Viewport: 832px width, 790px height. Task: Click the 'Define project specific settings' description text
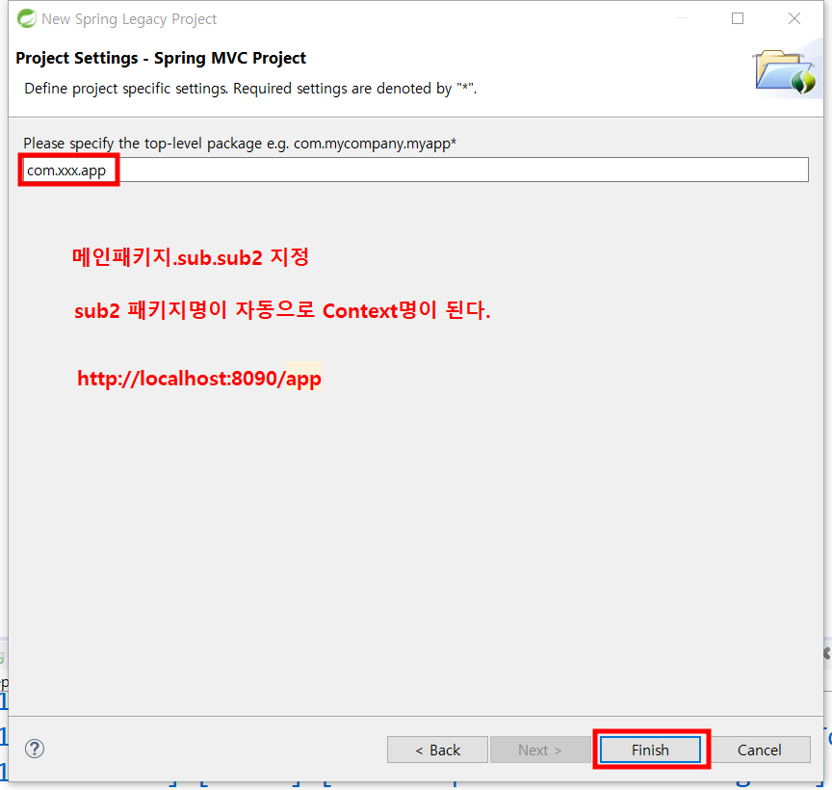pyautogui.click(x=250, y=88)
